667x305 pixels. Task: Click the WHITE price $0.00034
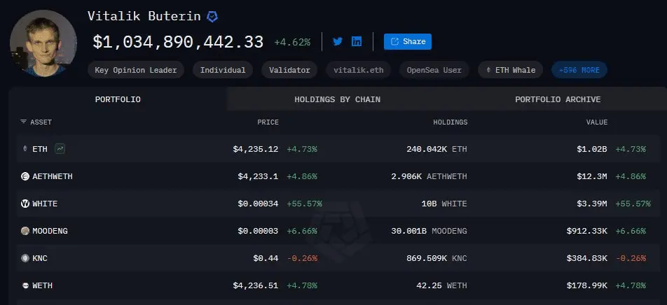[259, 204]
